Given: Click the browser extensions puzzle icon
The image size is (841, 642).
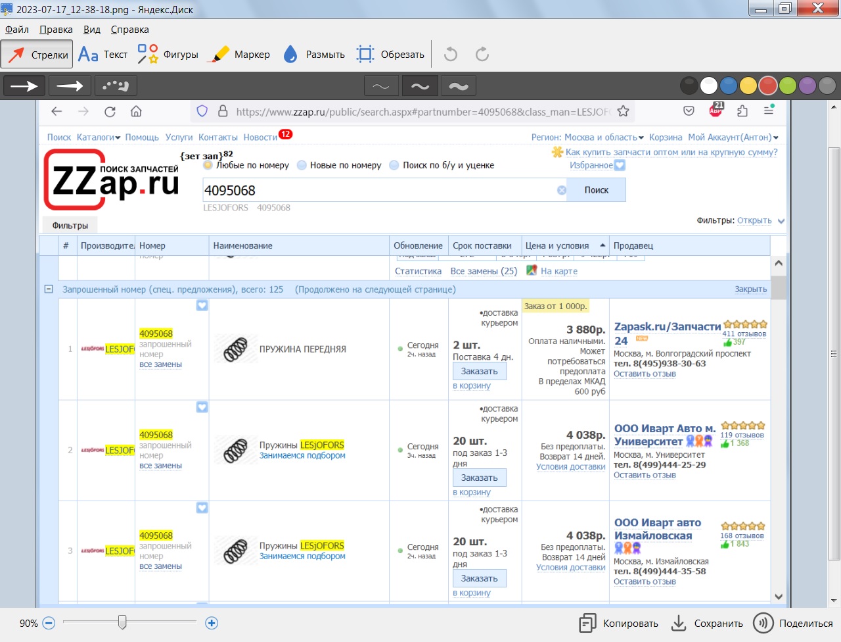Looking at the screenshot, I should (742, 111).
